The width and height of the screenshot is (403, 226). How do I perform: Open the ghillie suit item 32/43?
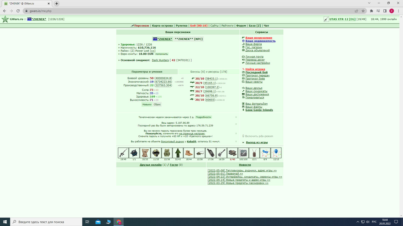click(x=178, y=153)
